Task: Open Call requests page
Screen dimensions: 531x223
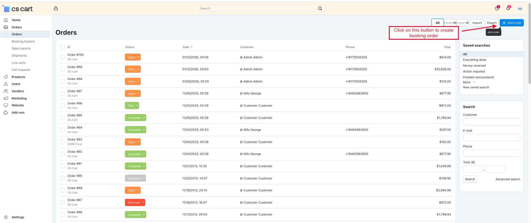Action: [21, 70]
